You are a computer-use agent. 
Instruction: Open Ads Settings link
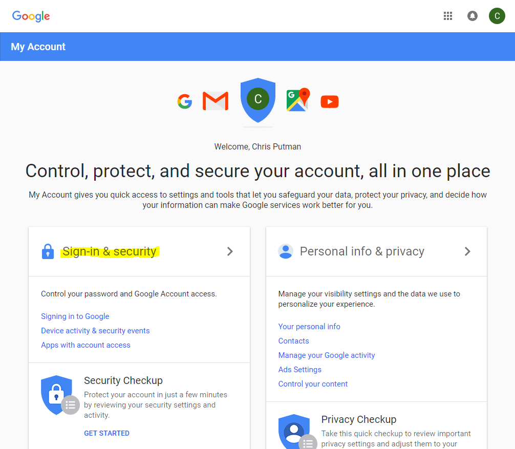click(x=300, y=370)
